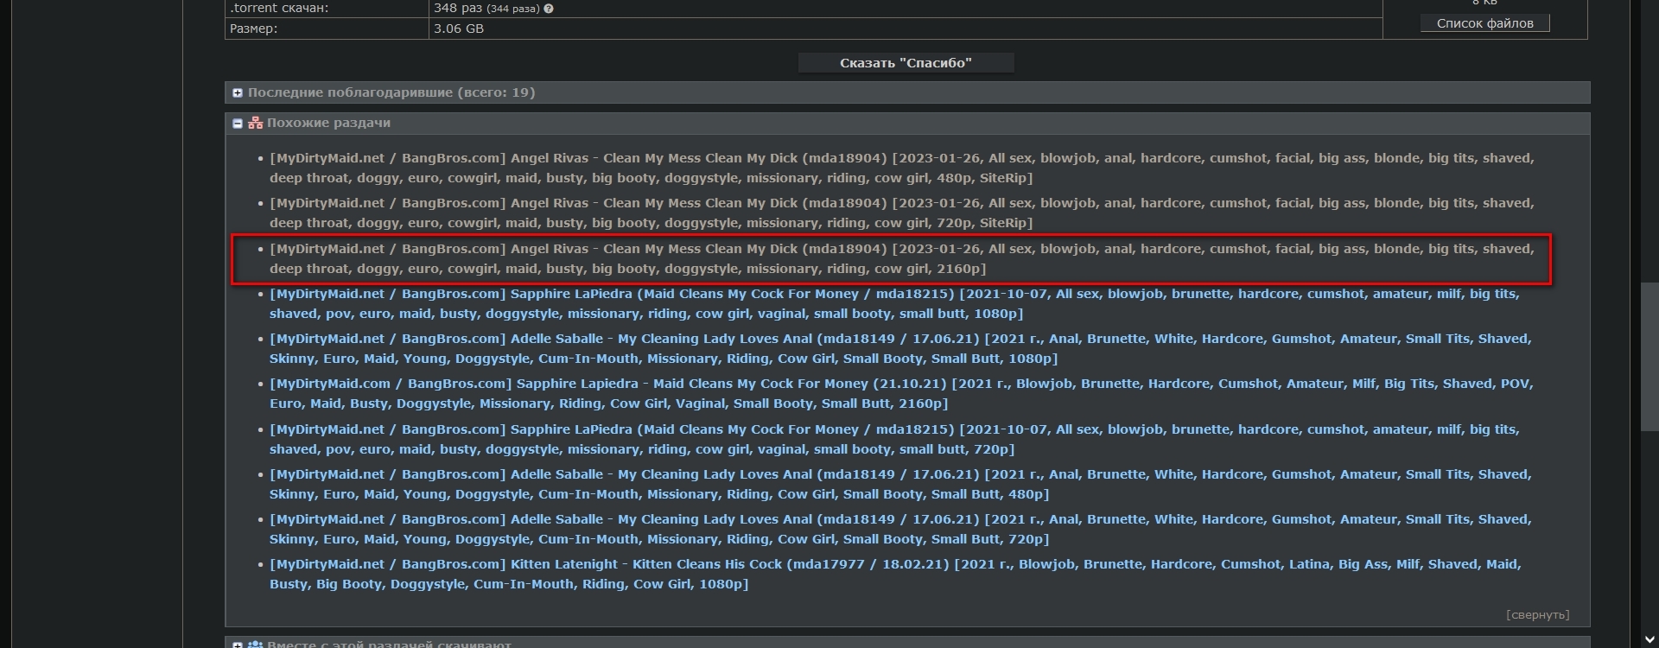
Task: Open Adelle Saballe mda18149 1080p link
Action: [900, 348]
